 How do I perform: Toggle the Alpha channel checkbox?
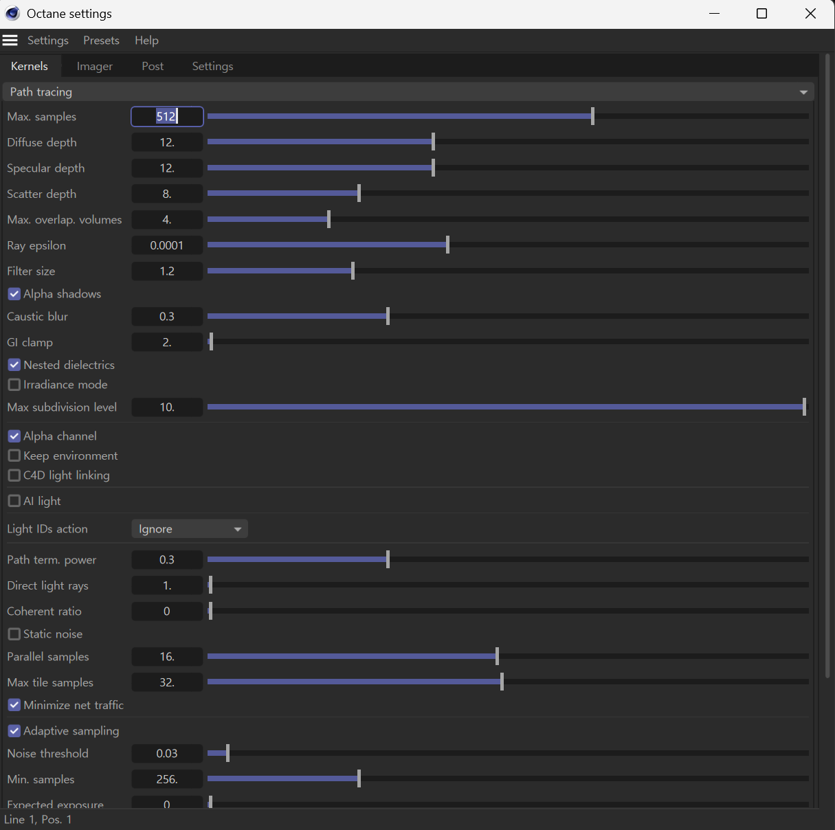(14, 436)
